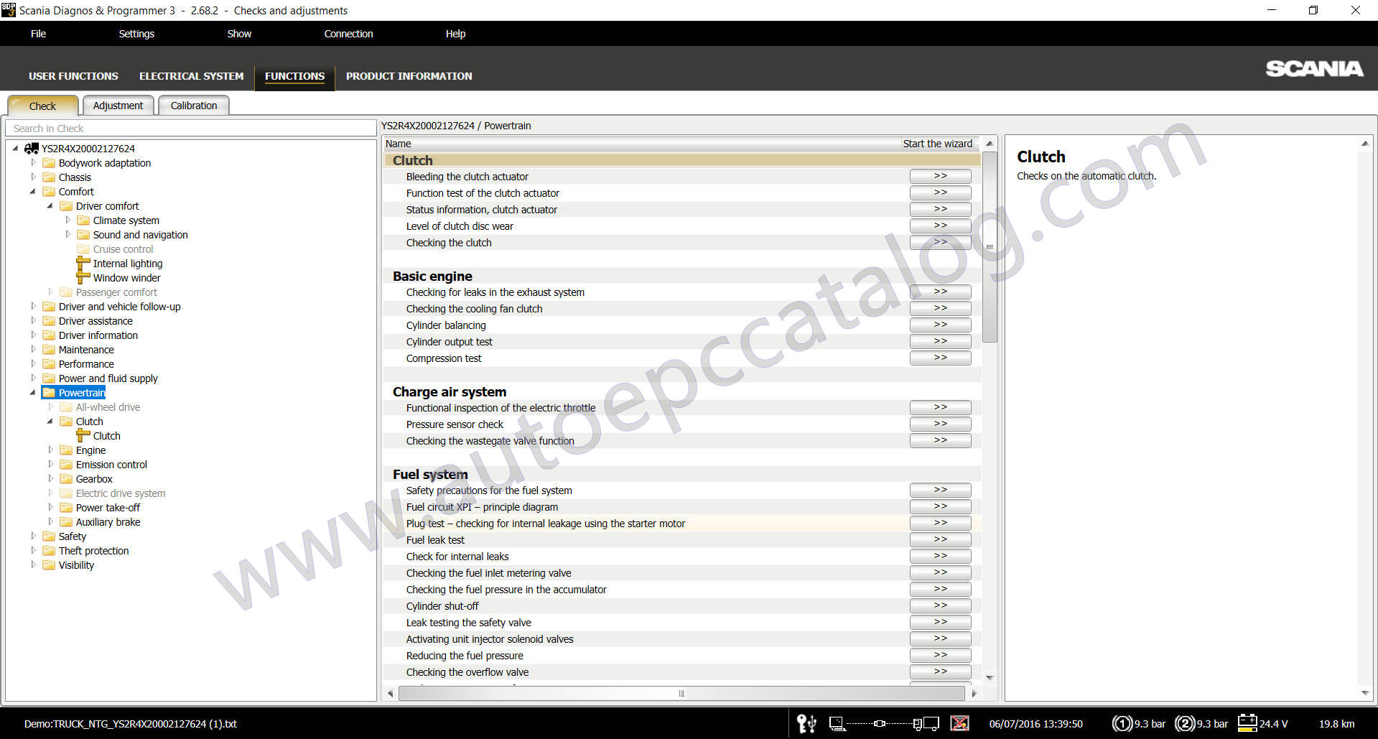Click the horizontal scrollbar under the check list
Viewport: 1378px width, 739px height.
tap(681, 693)
